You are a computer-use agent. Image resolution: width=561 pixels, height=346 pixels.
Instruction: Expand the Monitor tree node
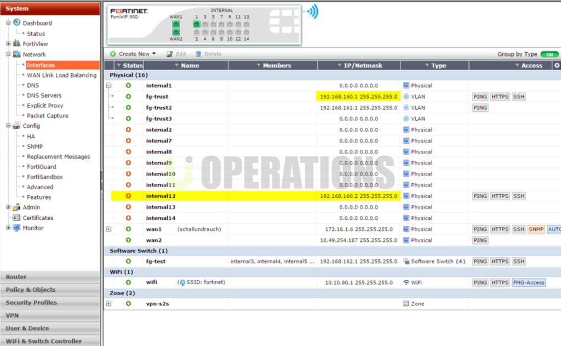pyautogui.click(x=8, y=228)
